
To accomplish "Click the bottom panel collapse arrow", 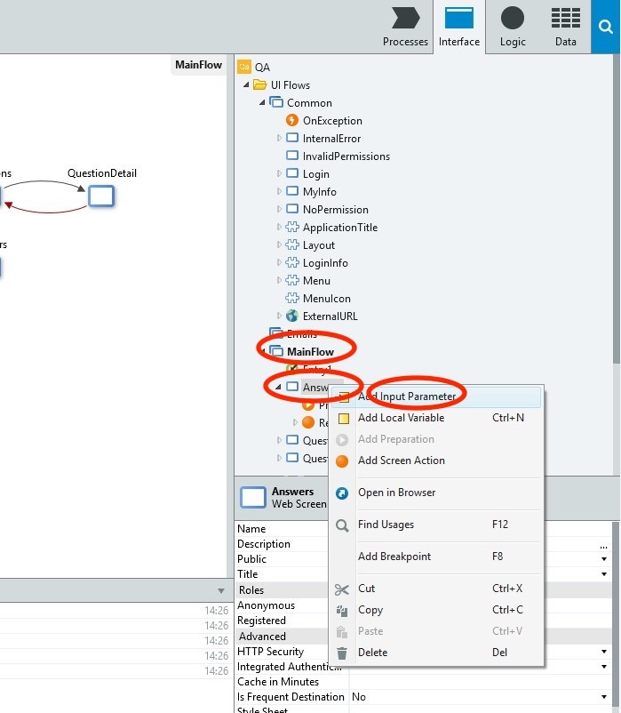I will [221, 590].
